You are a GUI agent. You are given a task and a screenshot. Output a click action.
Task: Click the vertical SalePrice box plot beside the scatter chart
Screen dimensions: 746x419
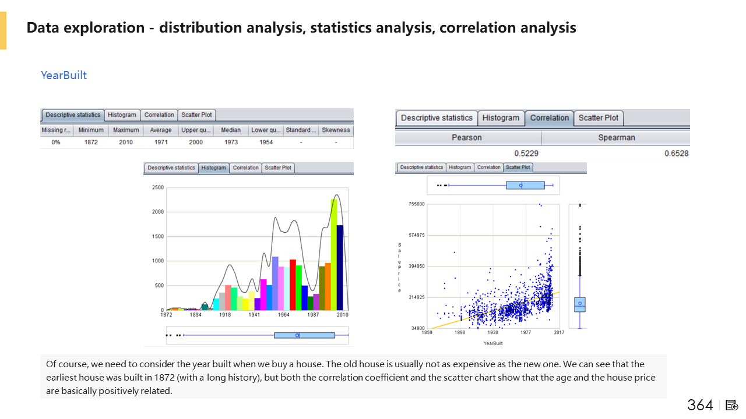[x=579, y=304]
